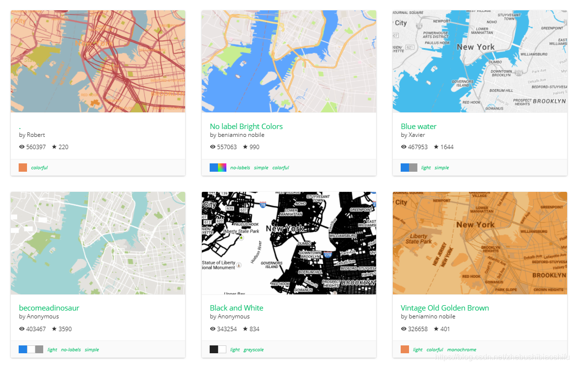Click "by Robert" author text
574x366 pixels.
click(x=32, y=135)
